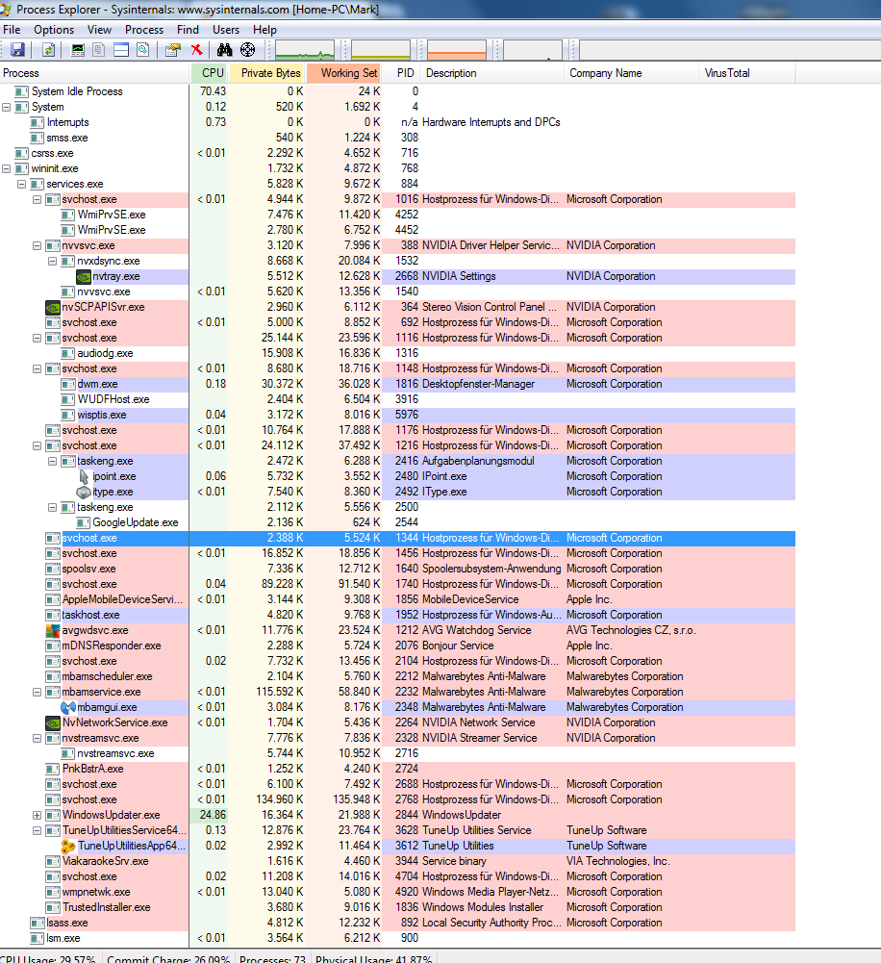Image resolution: width=881 pixels, height=963 pixels.
Task: Click the red X Kill Process icon
Action: 196,50
